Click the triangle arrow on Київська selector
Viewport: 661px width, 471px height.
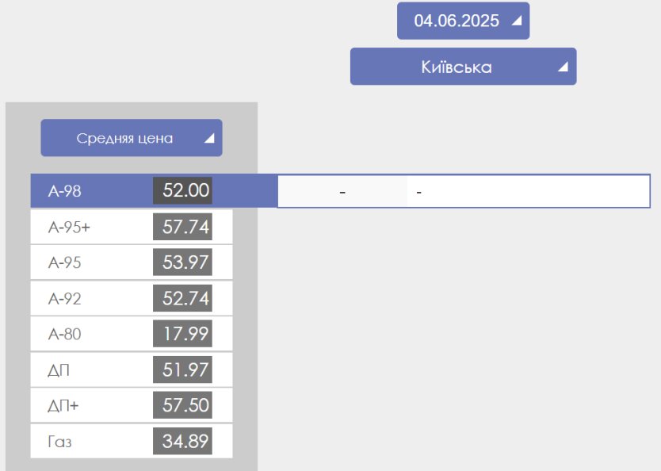563,67
